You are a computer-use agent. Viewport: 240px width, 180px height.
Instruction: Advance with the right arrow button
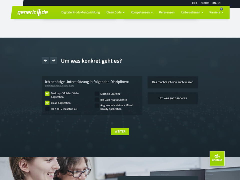click(53, 60)
